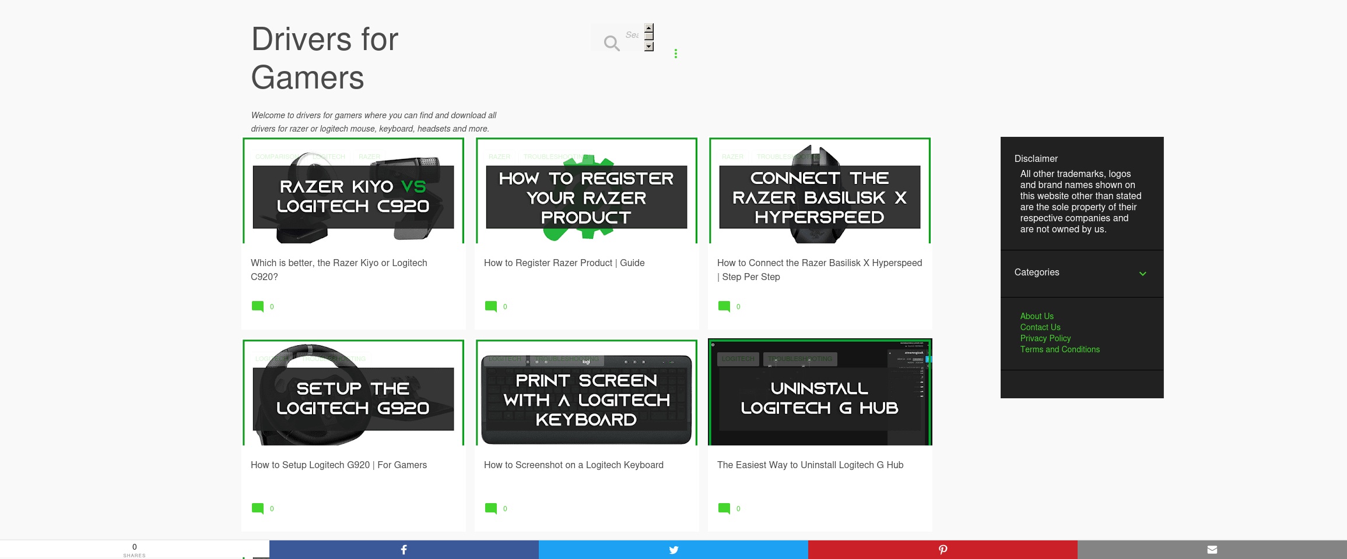Click the search box up arrow
The height and width of the screenshot is (559, 1347).
click(x=649, y=27)
